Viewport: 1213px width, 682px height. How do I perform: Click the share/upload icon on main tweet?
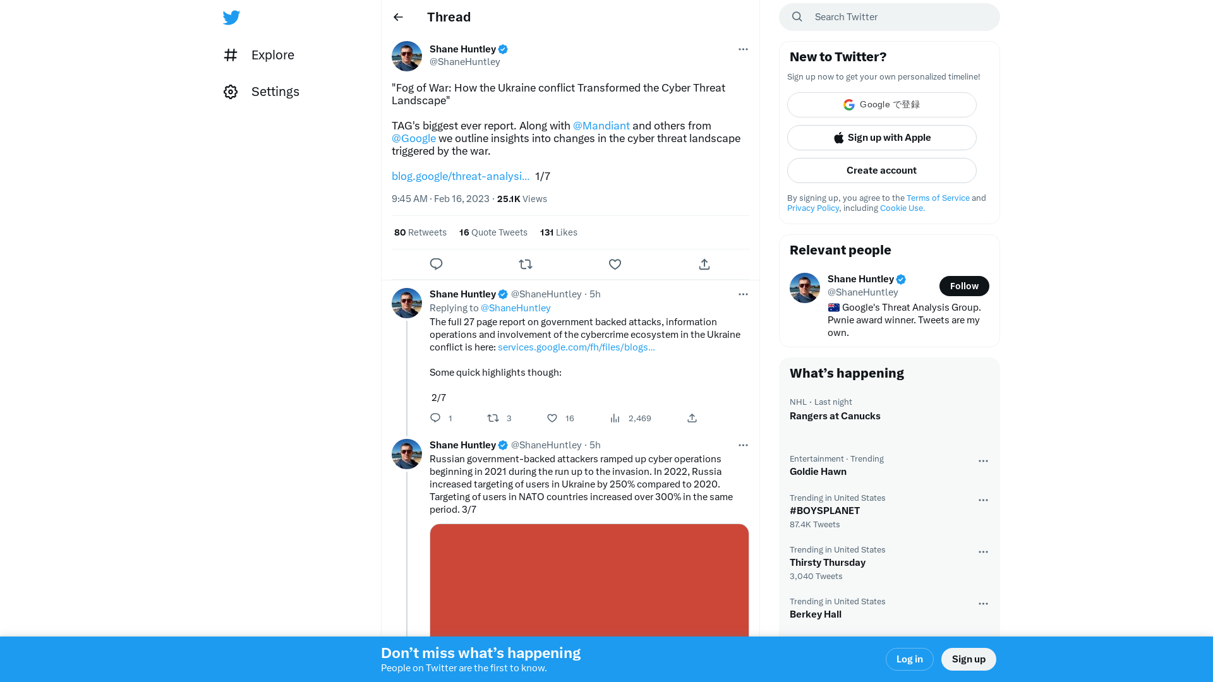tap(705, 264)
